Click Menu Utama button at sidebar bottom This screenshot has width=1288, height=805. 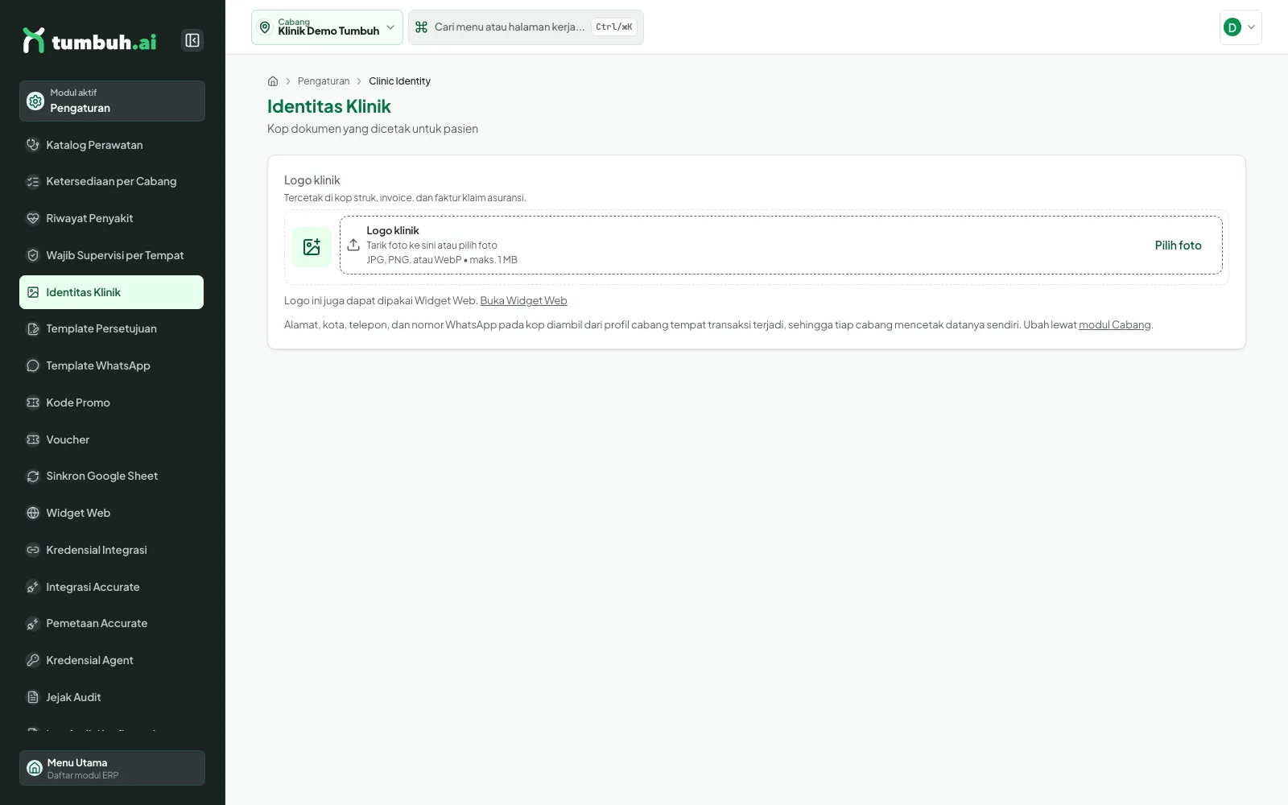[x=112, y=768]
